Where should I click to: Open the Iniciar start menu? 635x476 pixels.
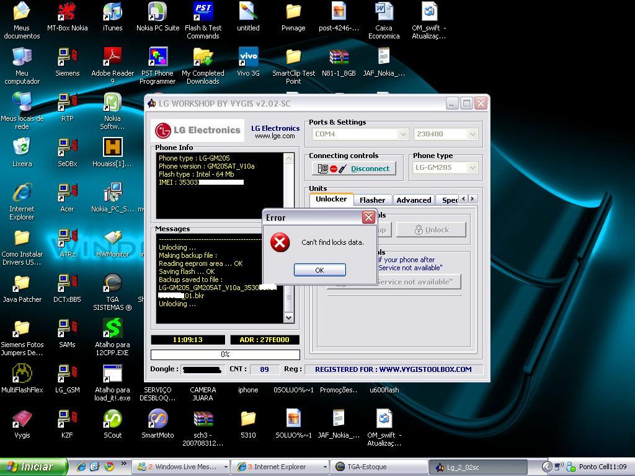[33, 467]
